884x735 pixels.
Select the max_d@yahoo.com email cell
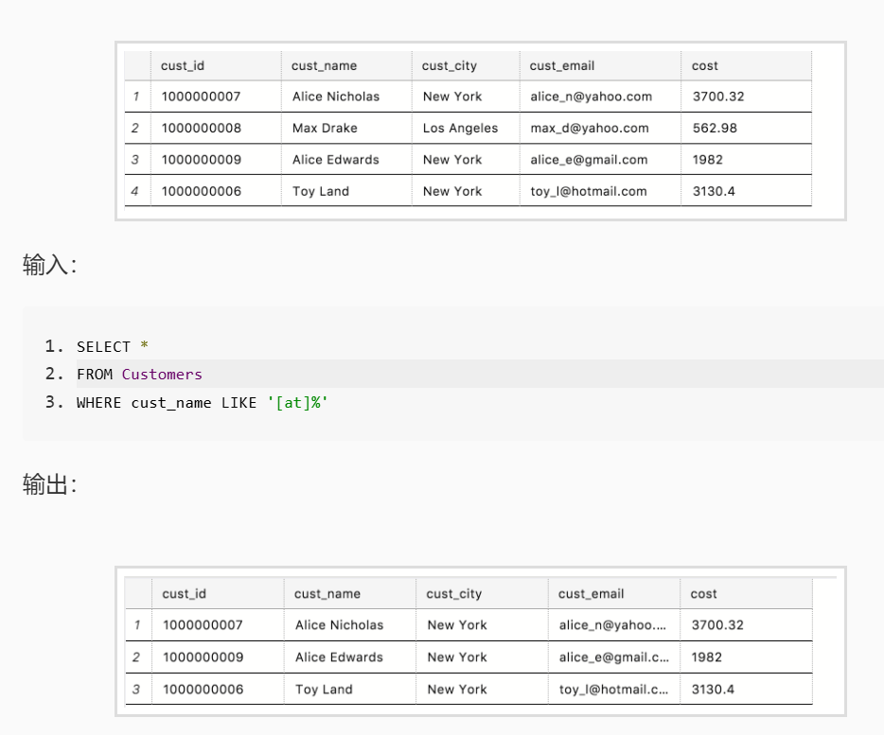tap(600, 128)
